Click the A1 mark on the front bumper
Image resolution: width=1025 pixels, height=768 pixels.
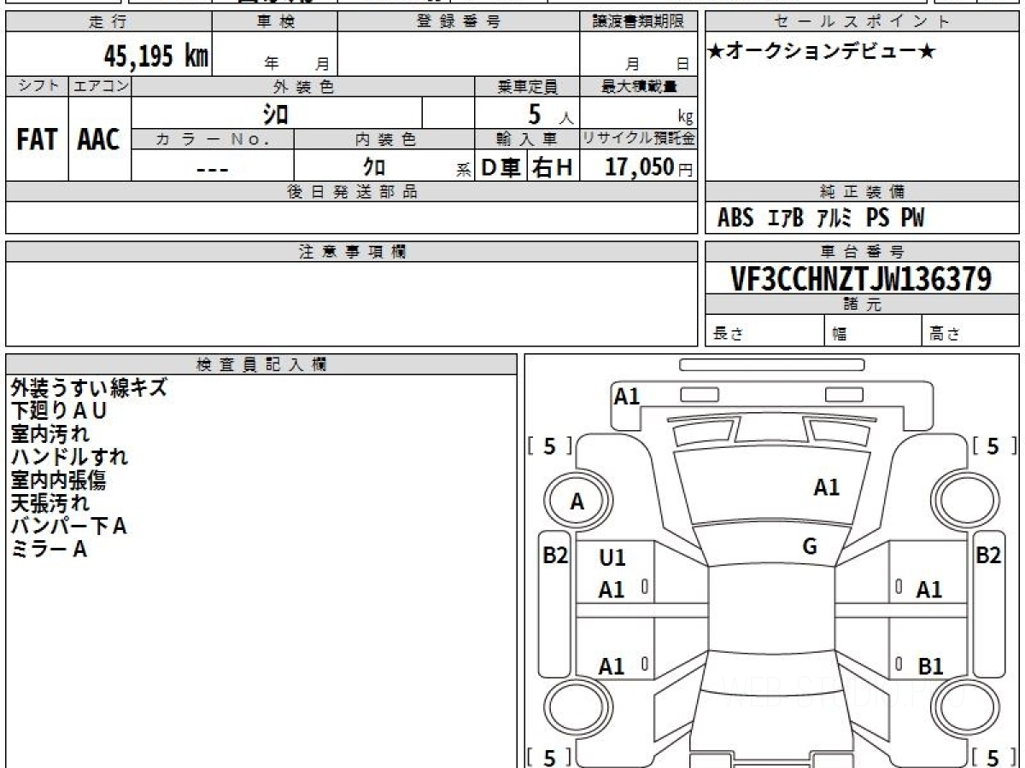[627, 396]
